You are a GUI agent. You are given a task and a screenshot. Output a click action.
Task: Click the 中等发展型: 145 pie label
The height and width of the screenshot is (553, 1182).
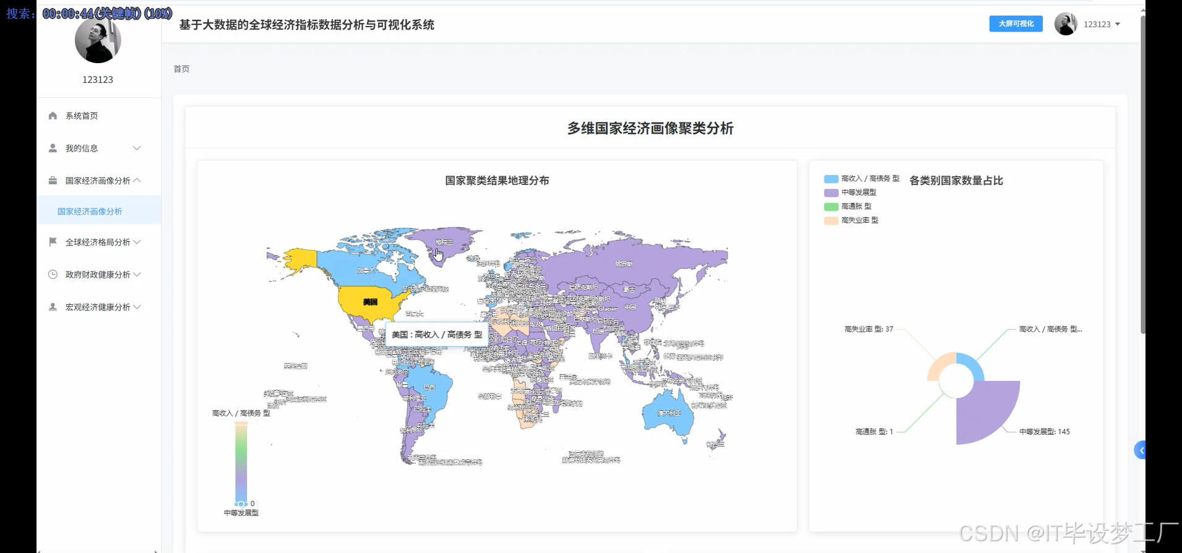(x=1045, y=432)
